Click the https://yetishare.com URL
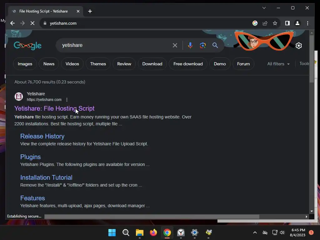Image resolution: width=320 pixels, height=240 pixels. tap(44, 100)
